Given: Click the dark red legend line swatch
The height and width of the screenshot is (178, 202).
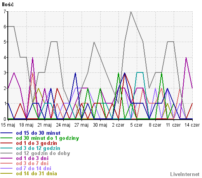Looking at the screenshot, I should pos(7,143).
